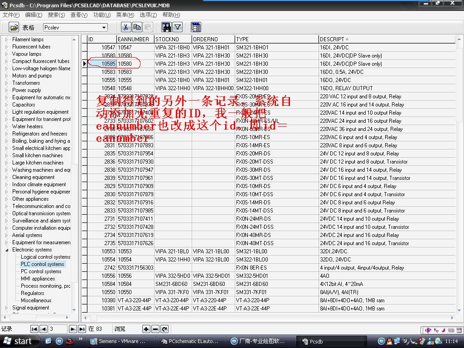This screenshot has height=348, width=464.
Task: Click the FX0S-14MR-ES type cell
Action: click(x=276, y=145)
